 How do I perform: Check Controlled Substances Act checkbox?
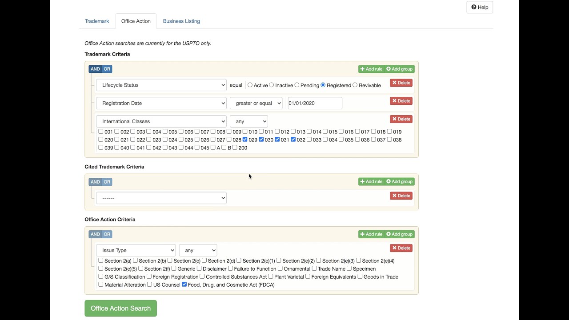(x=202, y=276)
